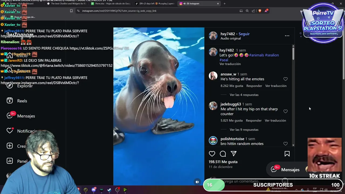Click the reel's 11 de diciembre date
This screenshot has width=345, height=194.
click(220, 167)
